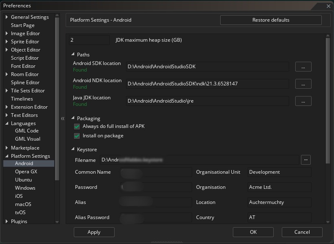334x244 pixels.
Task: Open the Opera GX platform settings
Action: tap(26, 172)
